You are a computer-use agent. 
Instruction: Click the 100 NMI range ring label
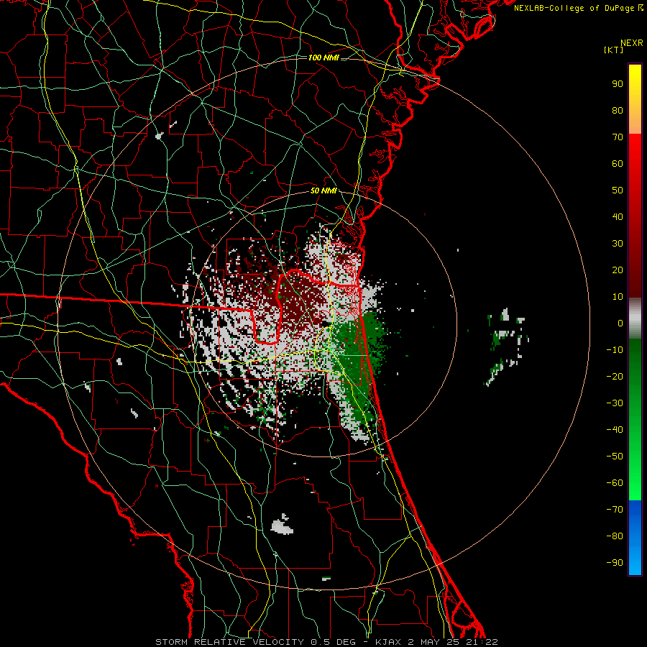click(x=323, y=58)
